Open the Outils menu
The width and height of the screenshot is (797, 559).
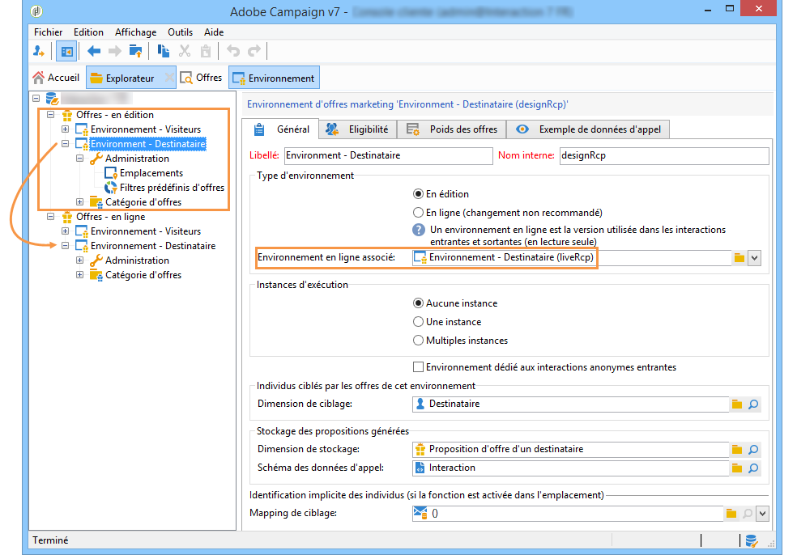tap(181, 32)
